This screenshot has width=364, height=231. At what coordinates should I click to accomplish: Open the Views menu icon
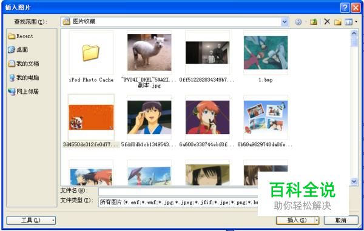coord(348,22)
